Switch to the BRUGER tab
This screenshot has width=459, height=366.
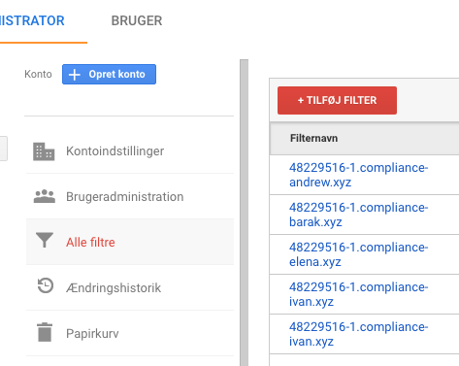(x=137, y=20)
